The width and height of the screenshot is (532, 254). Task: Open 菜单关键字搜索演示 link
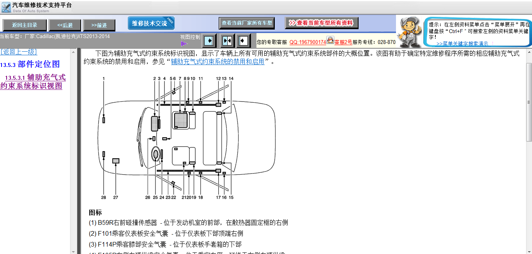[x=462, y=44]
